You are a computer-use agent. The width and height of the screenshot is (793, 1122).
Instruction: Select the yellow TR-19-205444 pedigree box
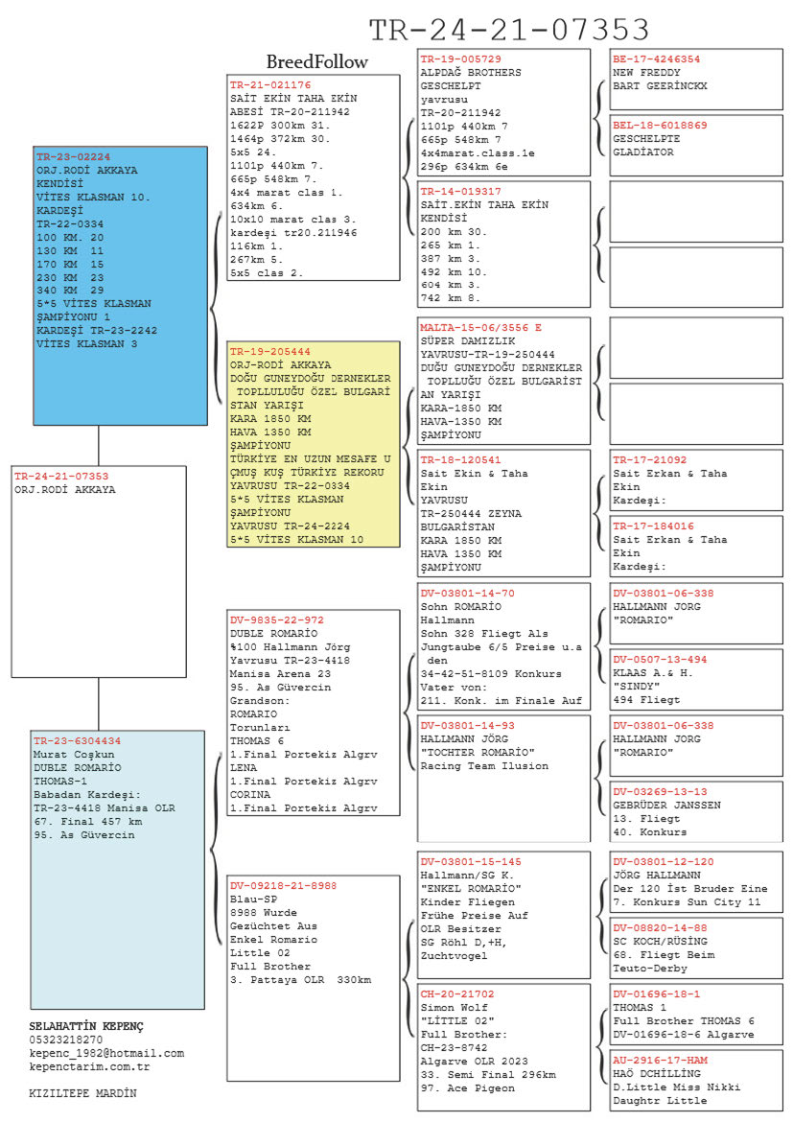(314, 445)
